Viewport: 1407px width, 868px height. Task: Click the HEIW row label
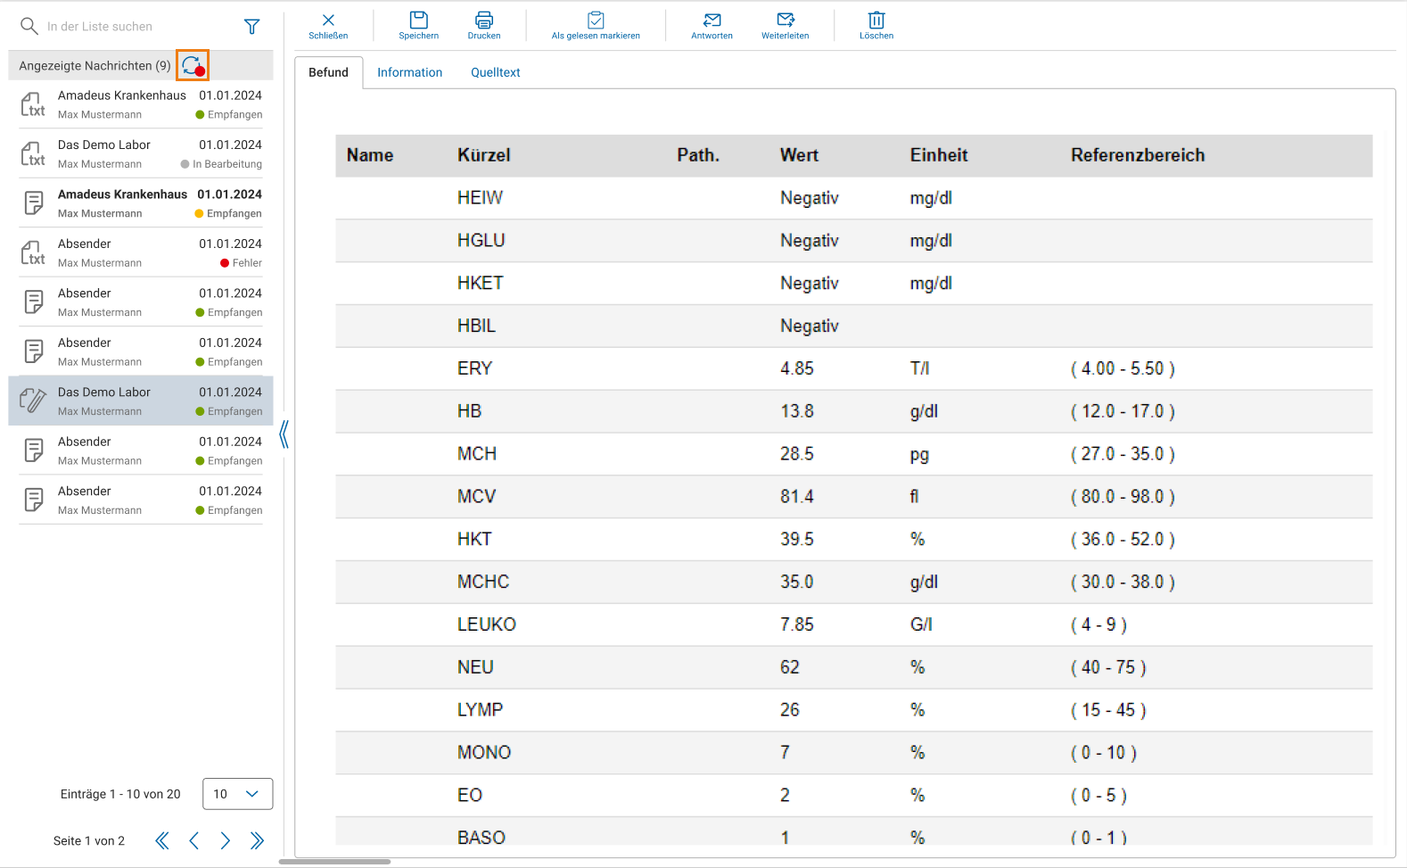480,198
